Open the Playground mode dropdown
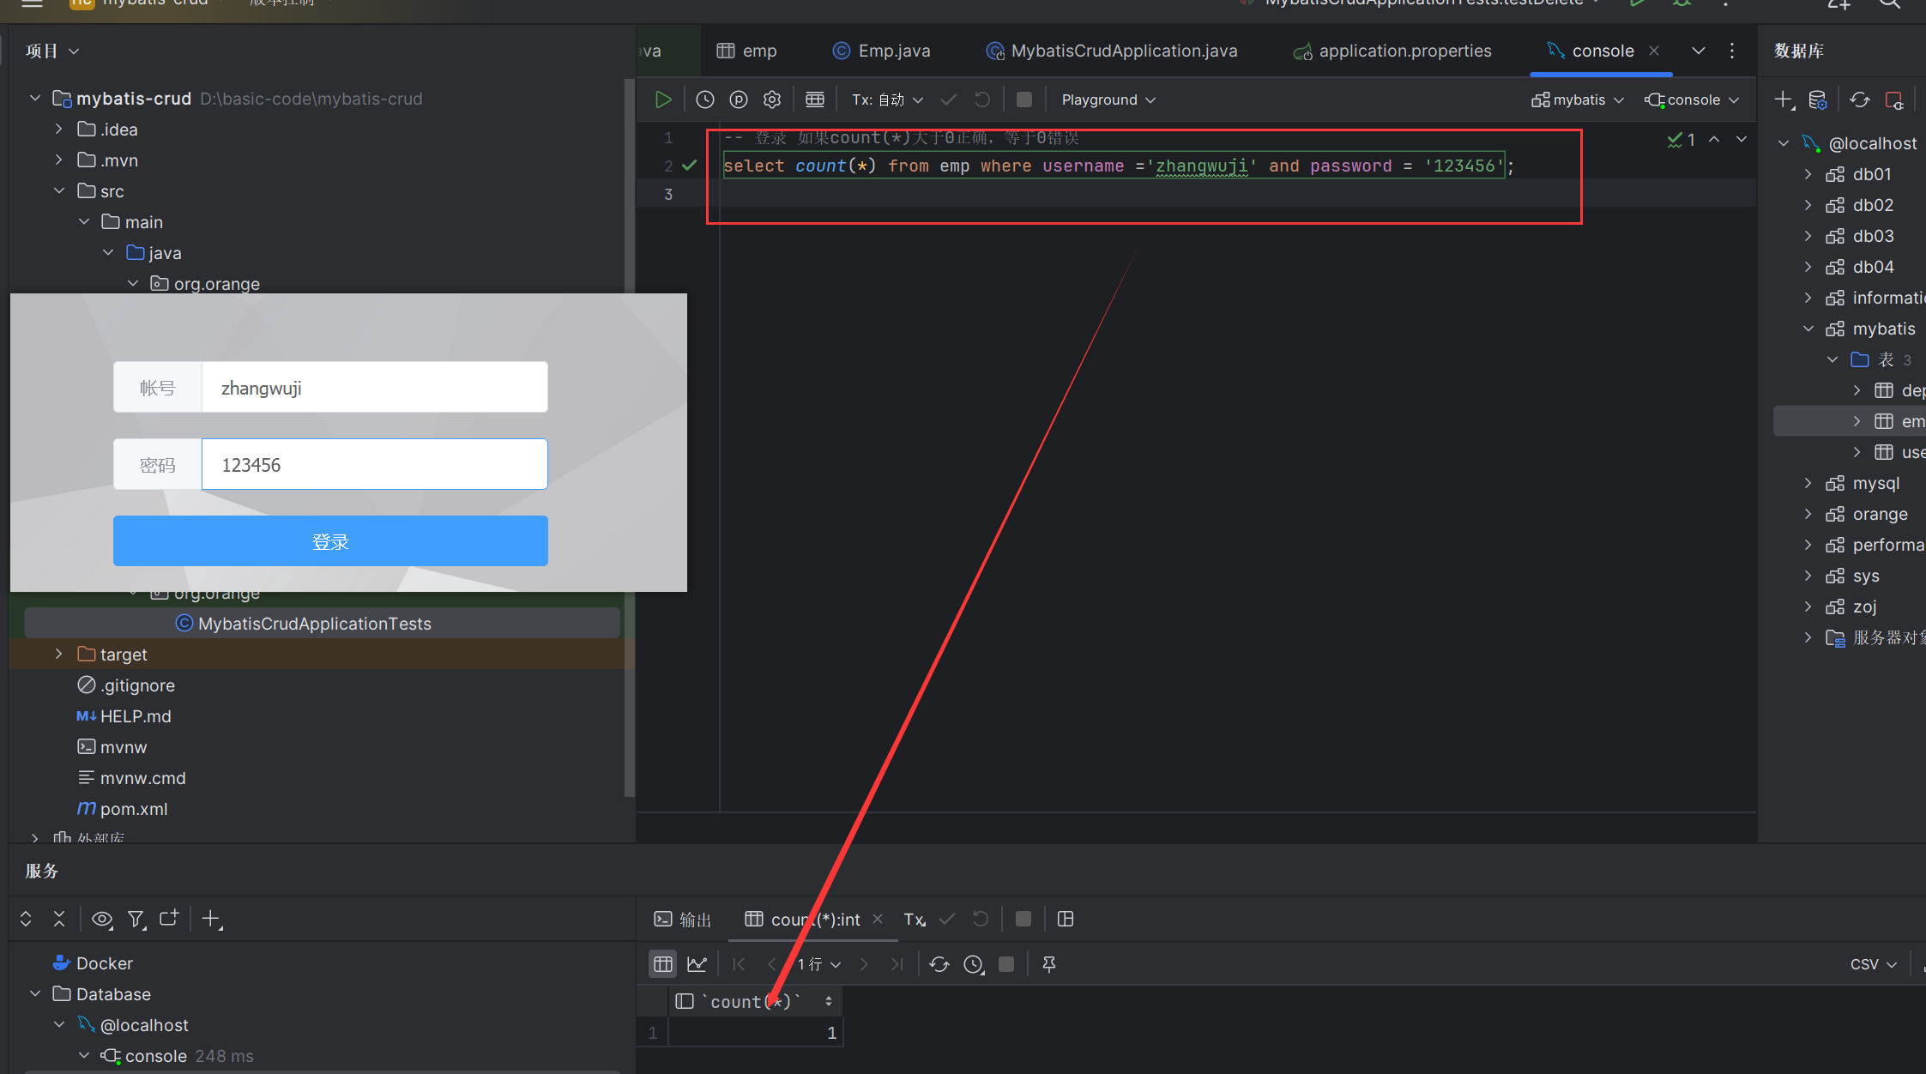The height and width of the screenshot is (1074, 1926). pyautogui.click(x=1108, y=100)
